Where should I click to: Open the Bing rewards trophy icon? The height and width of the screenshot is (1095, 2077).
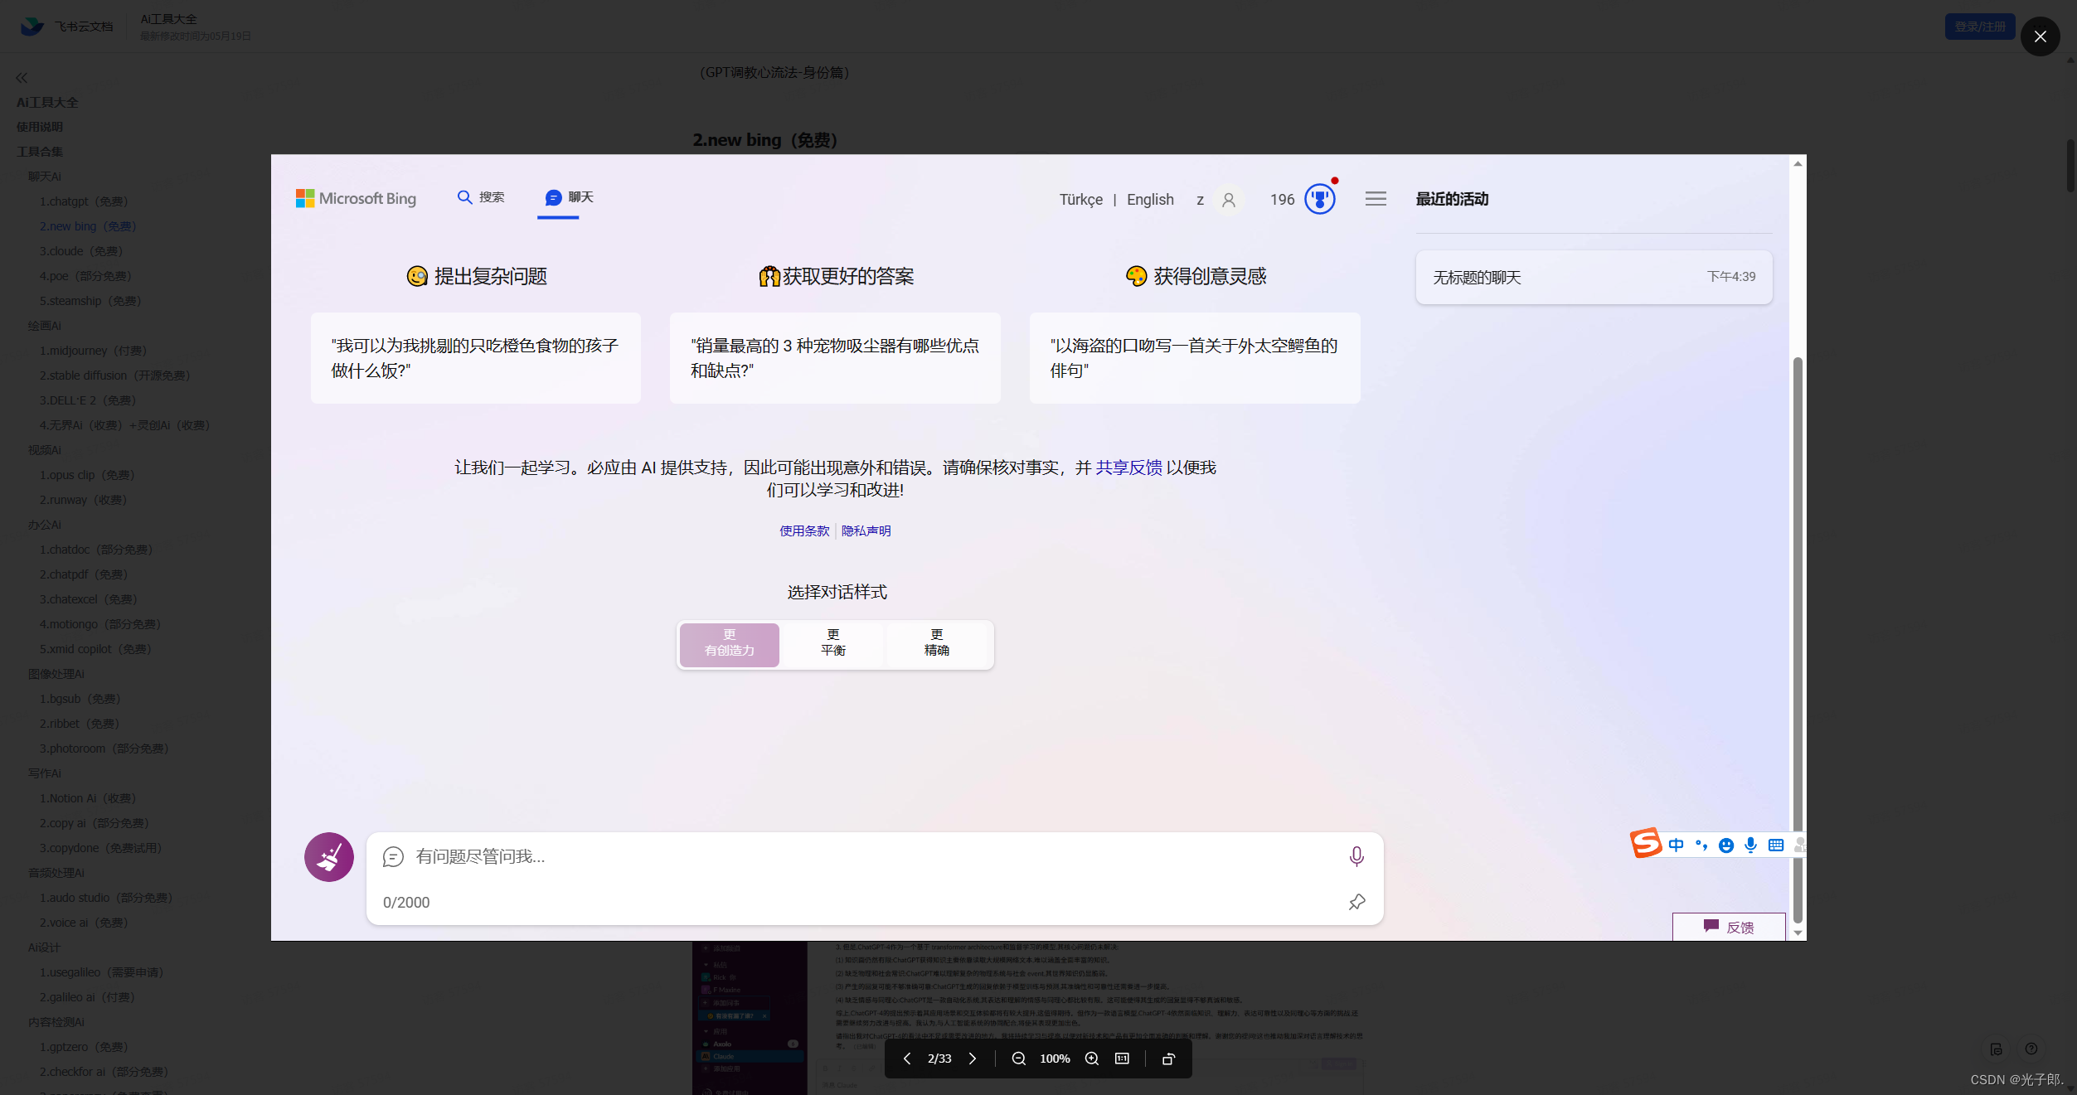coord(1319,199)
